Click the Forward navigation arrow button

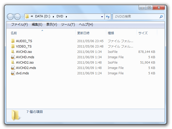[17, 17]
